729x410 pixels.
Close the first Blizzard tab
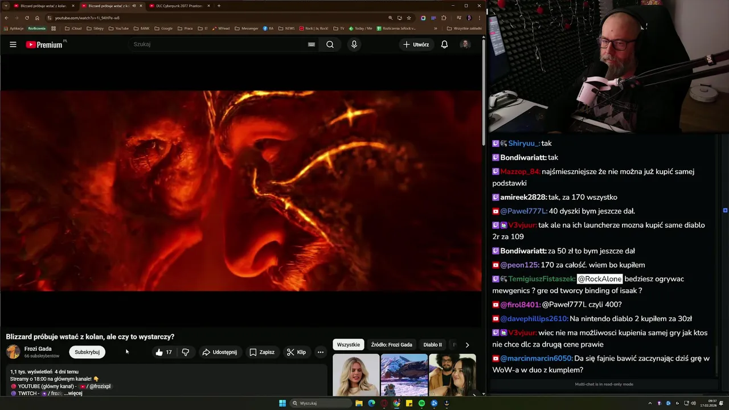point(73,6)
